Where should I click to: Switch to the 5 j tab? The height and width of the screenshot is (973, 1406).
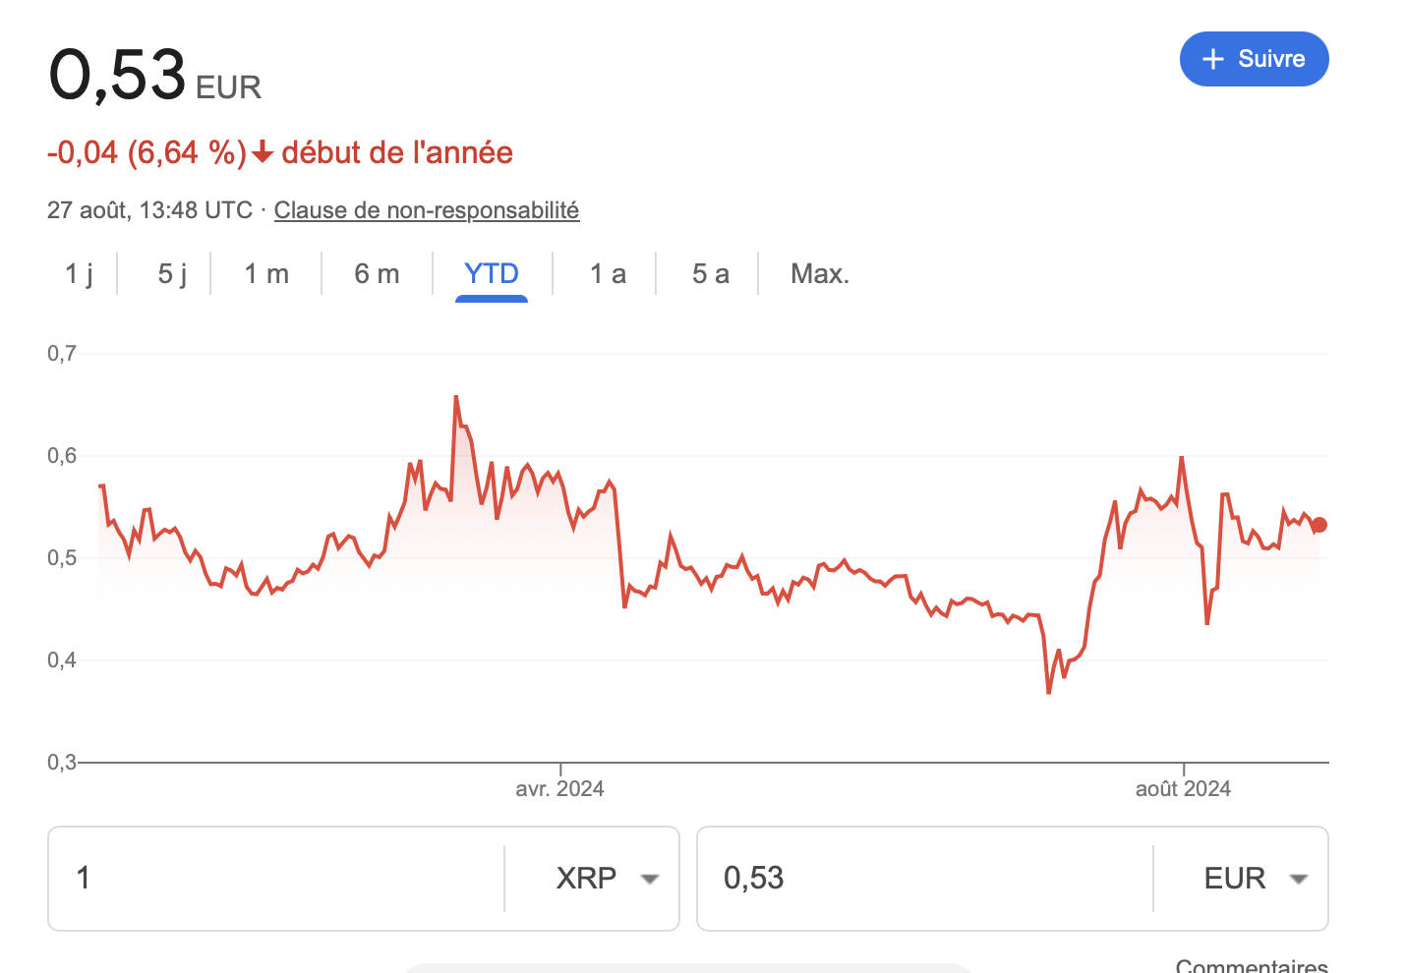172,273
